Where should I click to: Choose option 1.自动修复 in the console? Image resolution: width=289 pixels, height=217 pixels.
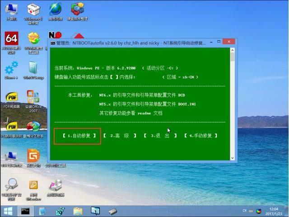click(79, 136)
